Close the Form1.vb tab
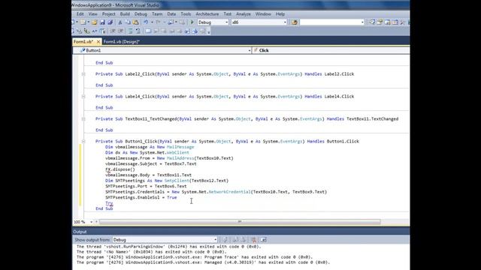The image size is (481, 270). click(98, 42)
